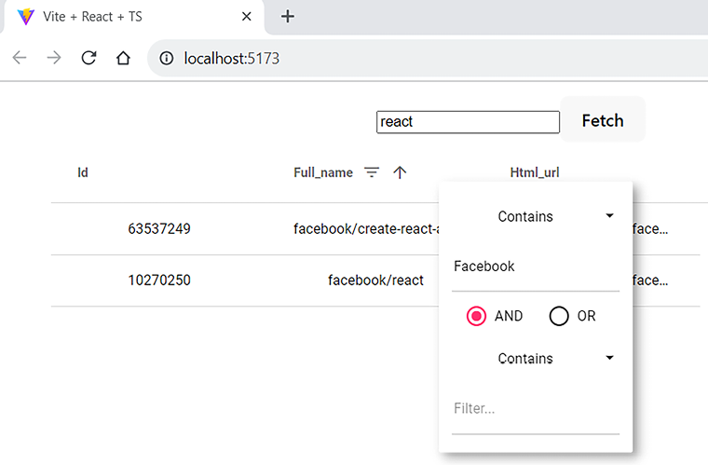Click the site information icon in address bar
708x465 pixels.
pyautogui.click(x=167, y=58)
